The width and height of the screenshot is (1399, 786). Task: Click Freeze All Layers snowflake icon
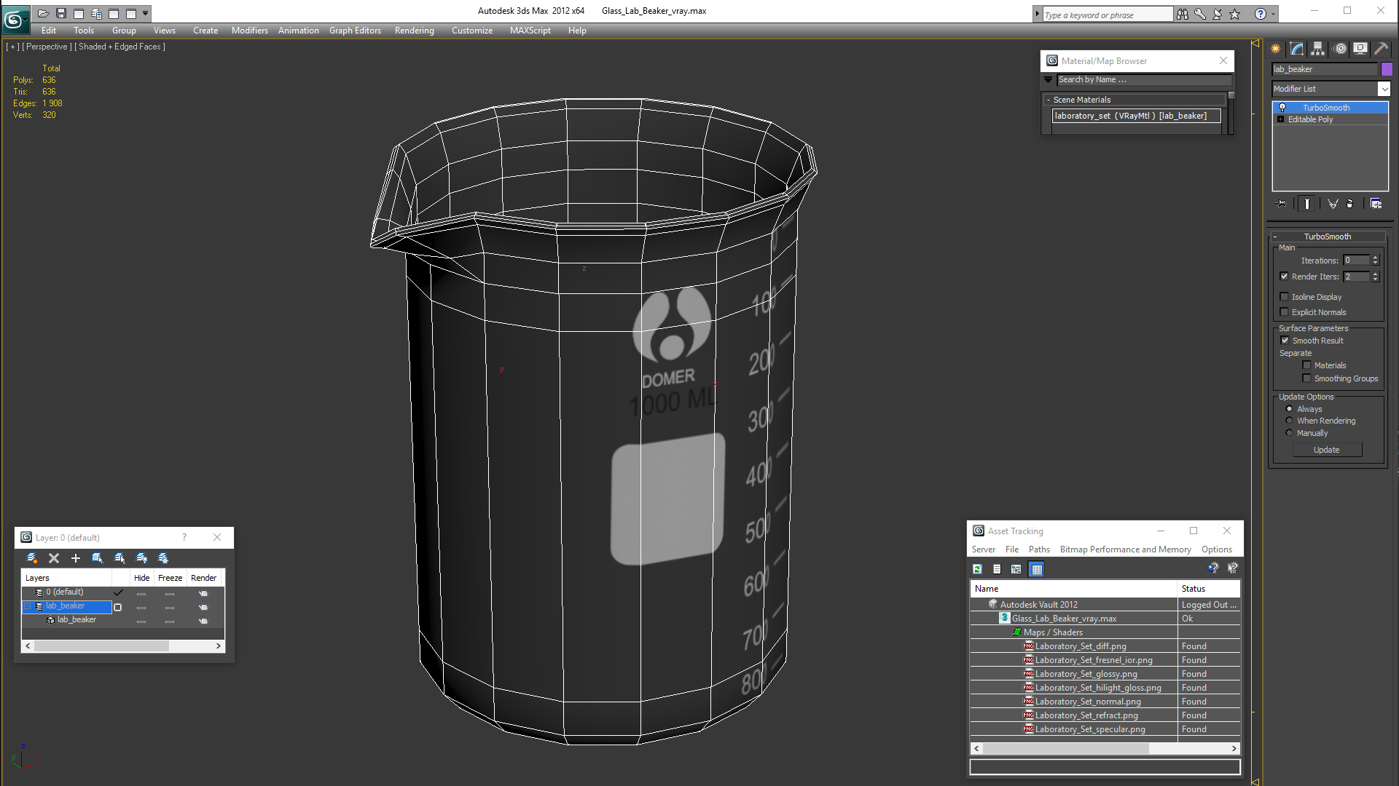pos(163,558)
